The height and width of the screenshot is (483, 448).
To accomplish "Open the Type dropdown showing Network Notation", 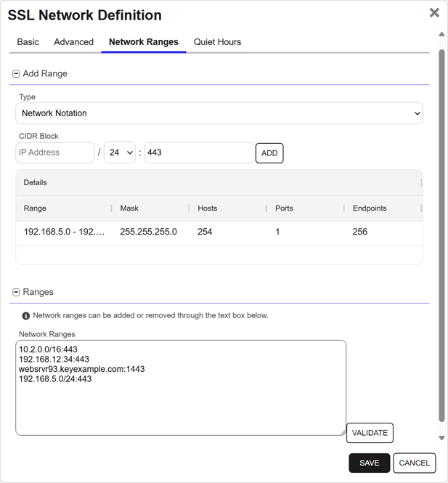I will (219, 113).
